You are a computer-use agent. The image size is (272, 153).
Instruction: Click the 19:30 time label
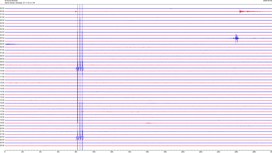(2, 123)
